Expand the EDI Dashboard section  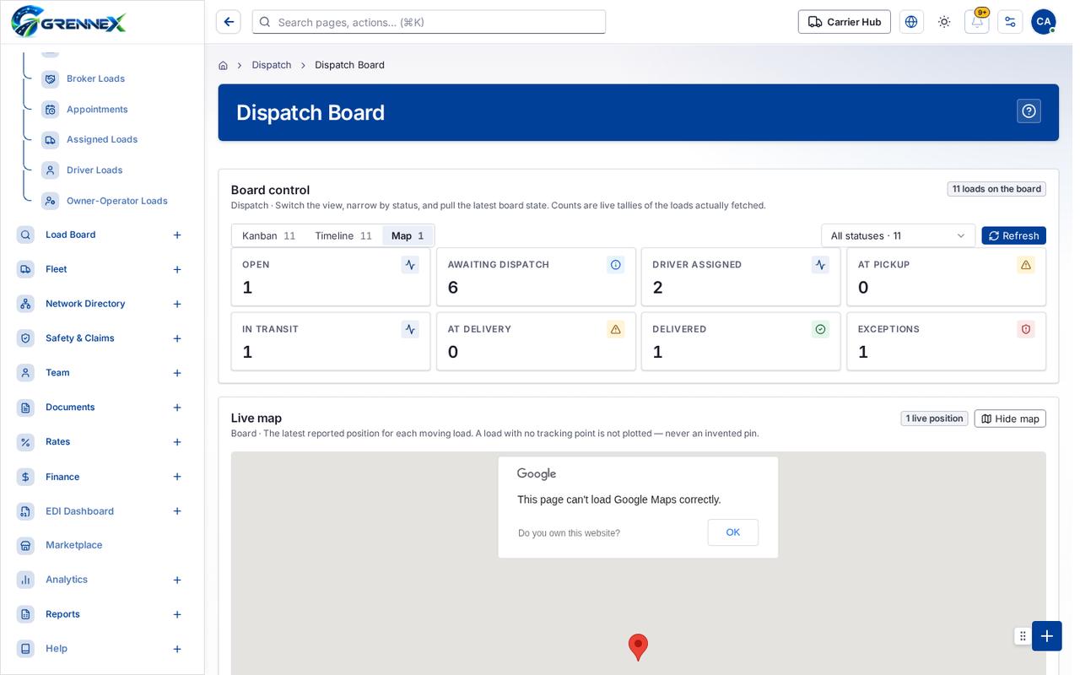tap(177, 511)
